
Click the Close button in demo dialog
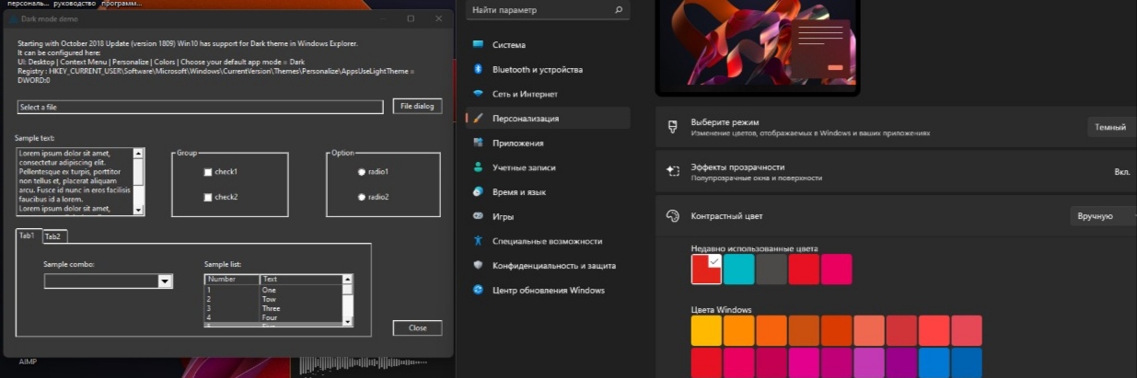pos(417,327)
